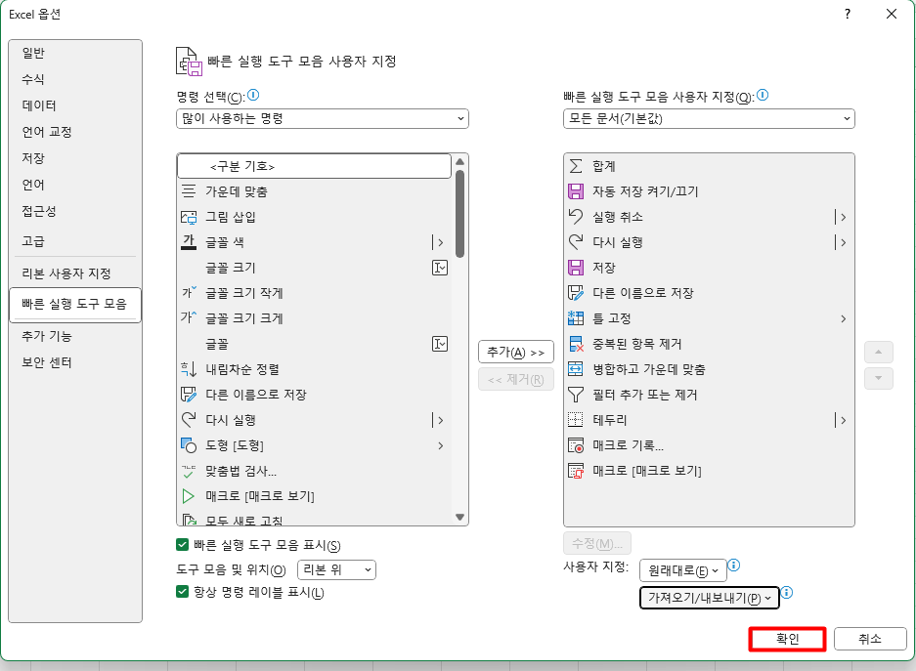The image size is (916, 671).
Task: Click 다른 이름으로 저장 icon in right list
Action: pyautogui.click(x=576, y=293)
